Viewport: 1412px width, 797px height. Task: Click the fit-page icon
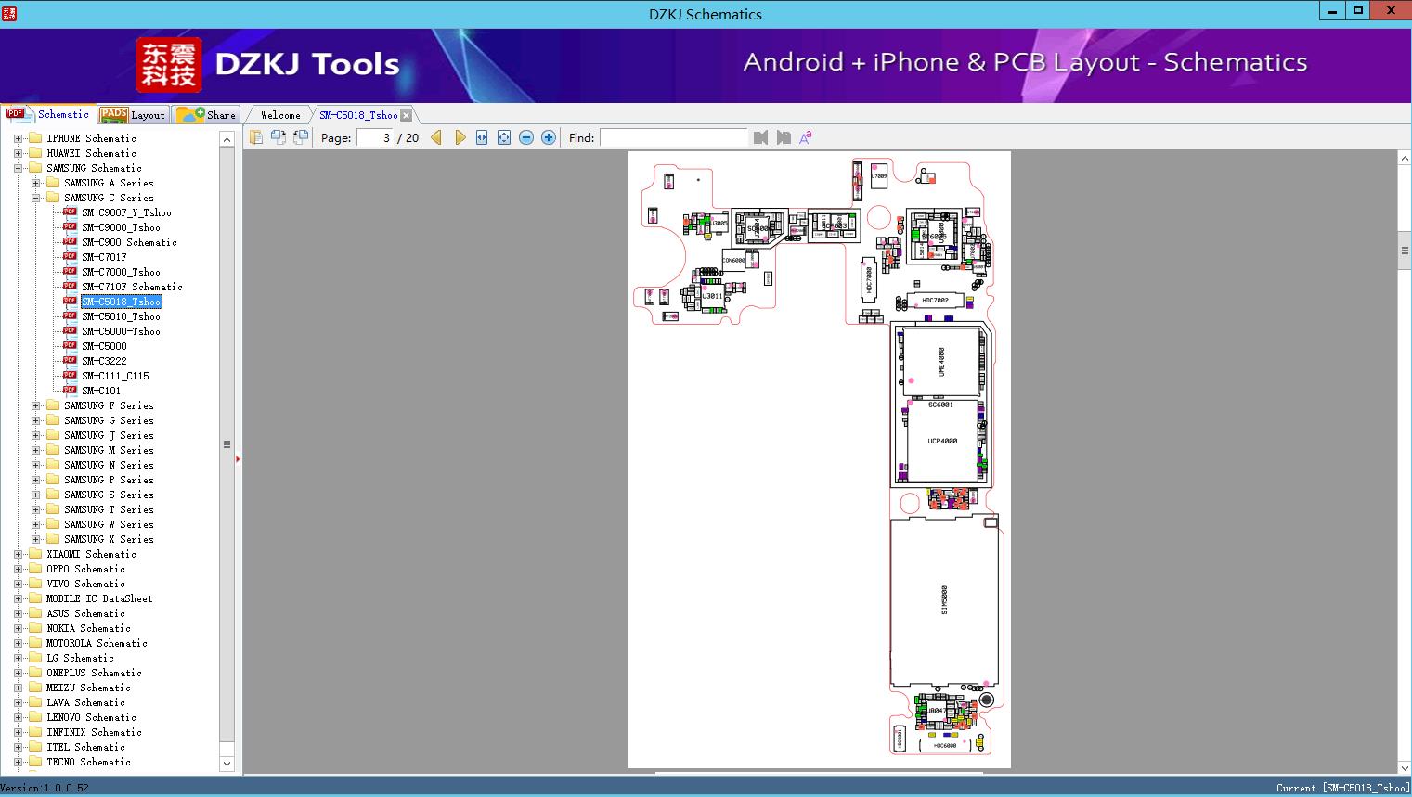click(x=504, y=137)
